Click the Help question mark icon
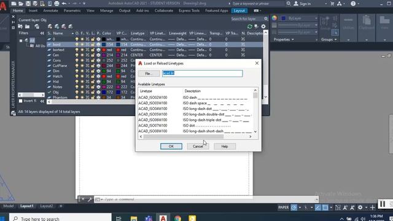 [353, 4]
